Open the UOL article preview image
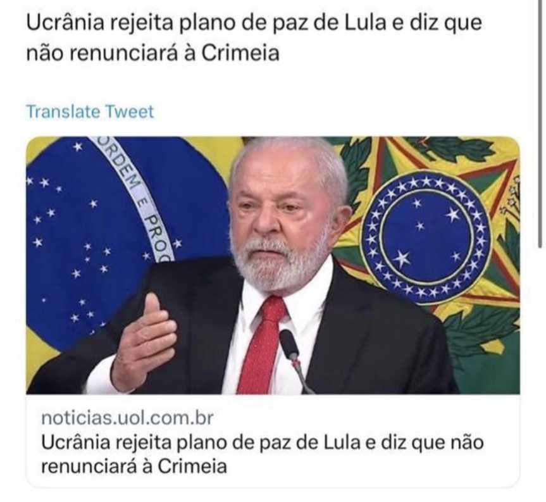The width and height of the screenshot is (546, 502). (273, 265)
